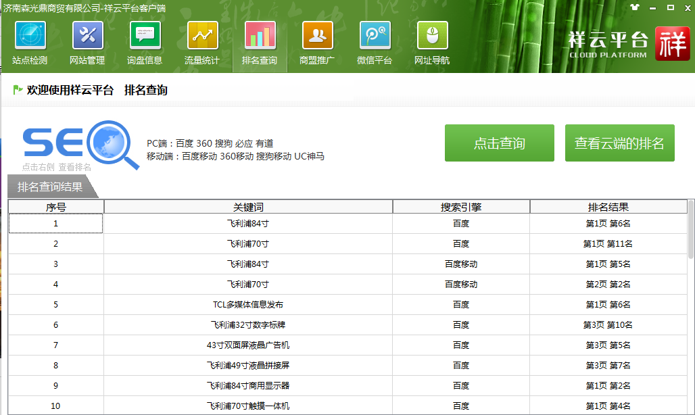Select keyword 飞利浦70寸 in row 2
Image resolution: width=695 pixels, height=415 pixels.
[x=248, y=244]
